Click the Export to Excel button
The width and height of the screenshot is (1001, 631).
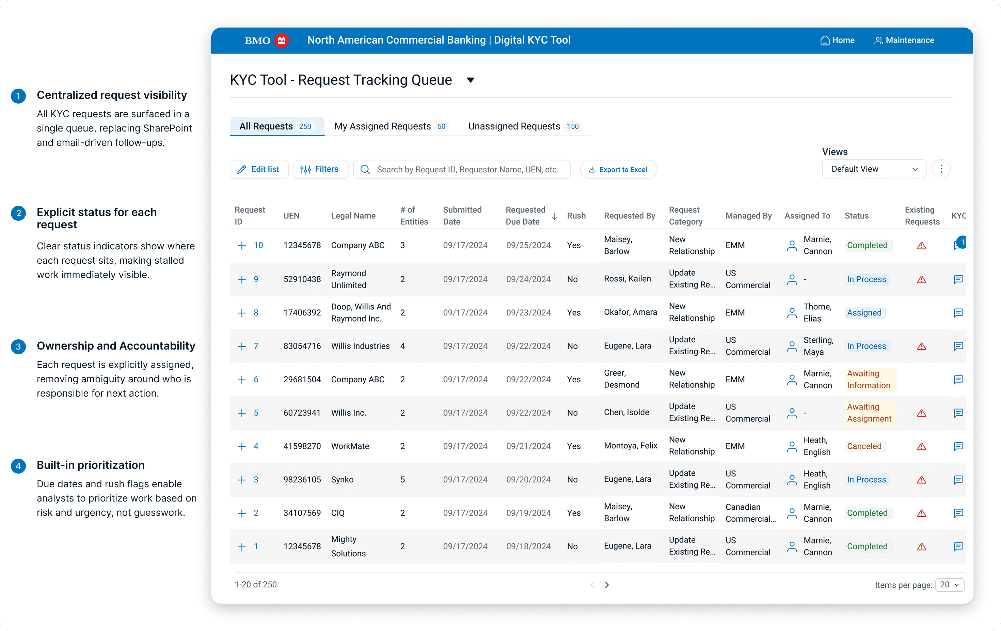pos(619,169)
